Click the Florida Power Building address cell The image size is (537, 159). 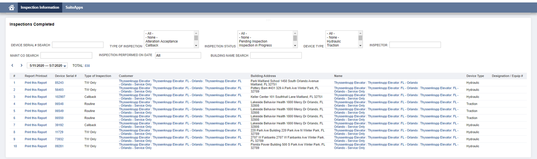point(287,146)
